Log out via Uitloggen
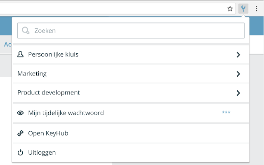Viewport: 264px width, 165px height. click(42, 153)
